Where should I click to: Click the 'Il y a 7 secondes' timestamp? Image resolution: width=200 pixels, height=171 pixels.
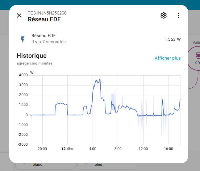[x=48, y=42]
